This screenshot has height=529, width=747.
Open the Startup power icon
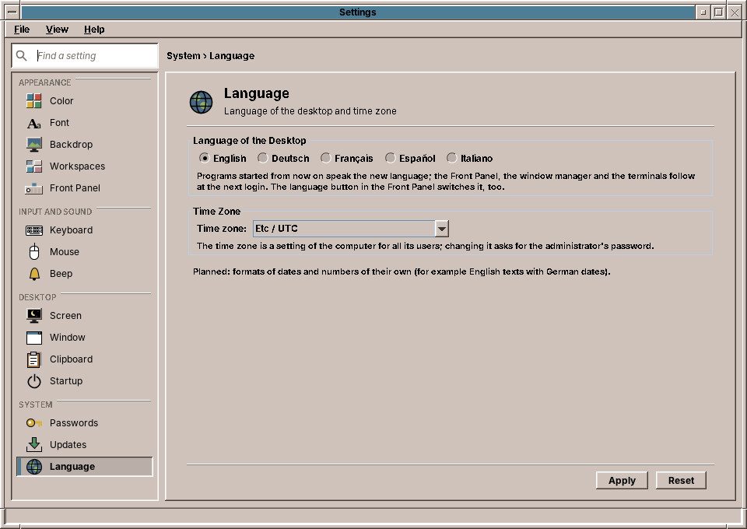tap(33, 381)
